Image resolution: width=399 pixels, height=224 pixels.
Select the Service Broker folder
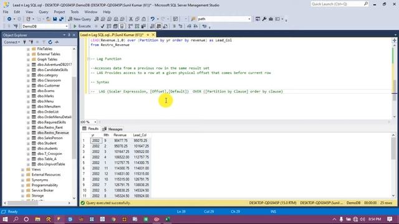pos(42,190)
